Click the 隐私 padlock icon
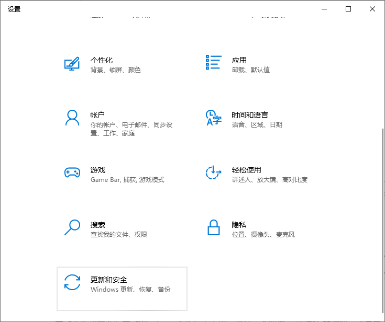 pyautogui.click(x=213, y=227)
